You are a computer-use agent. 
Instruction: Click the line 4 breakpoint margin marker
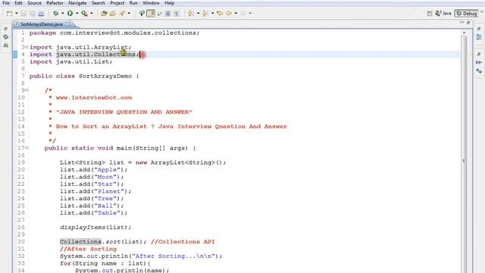[15, 55]
